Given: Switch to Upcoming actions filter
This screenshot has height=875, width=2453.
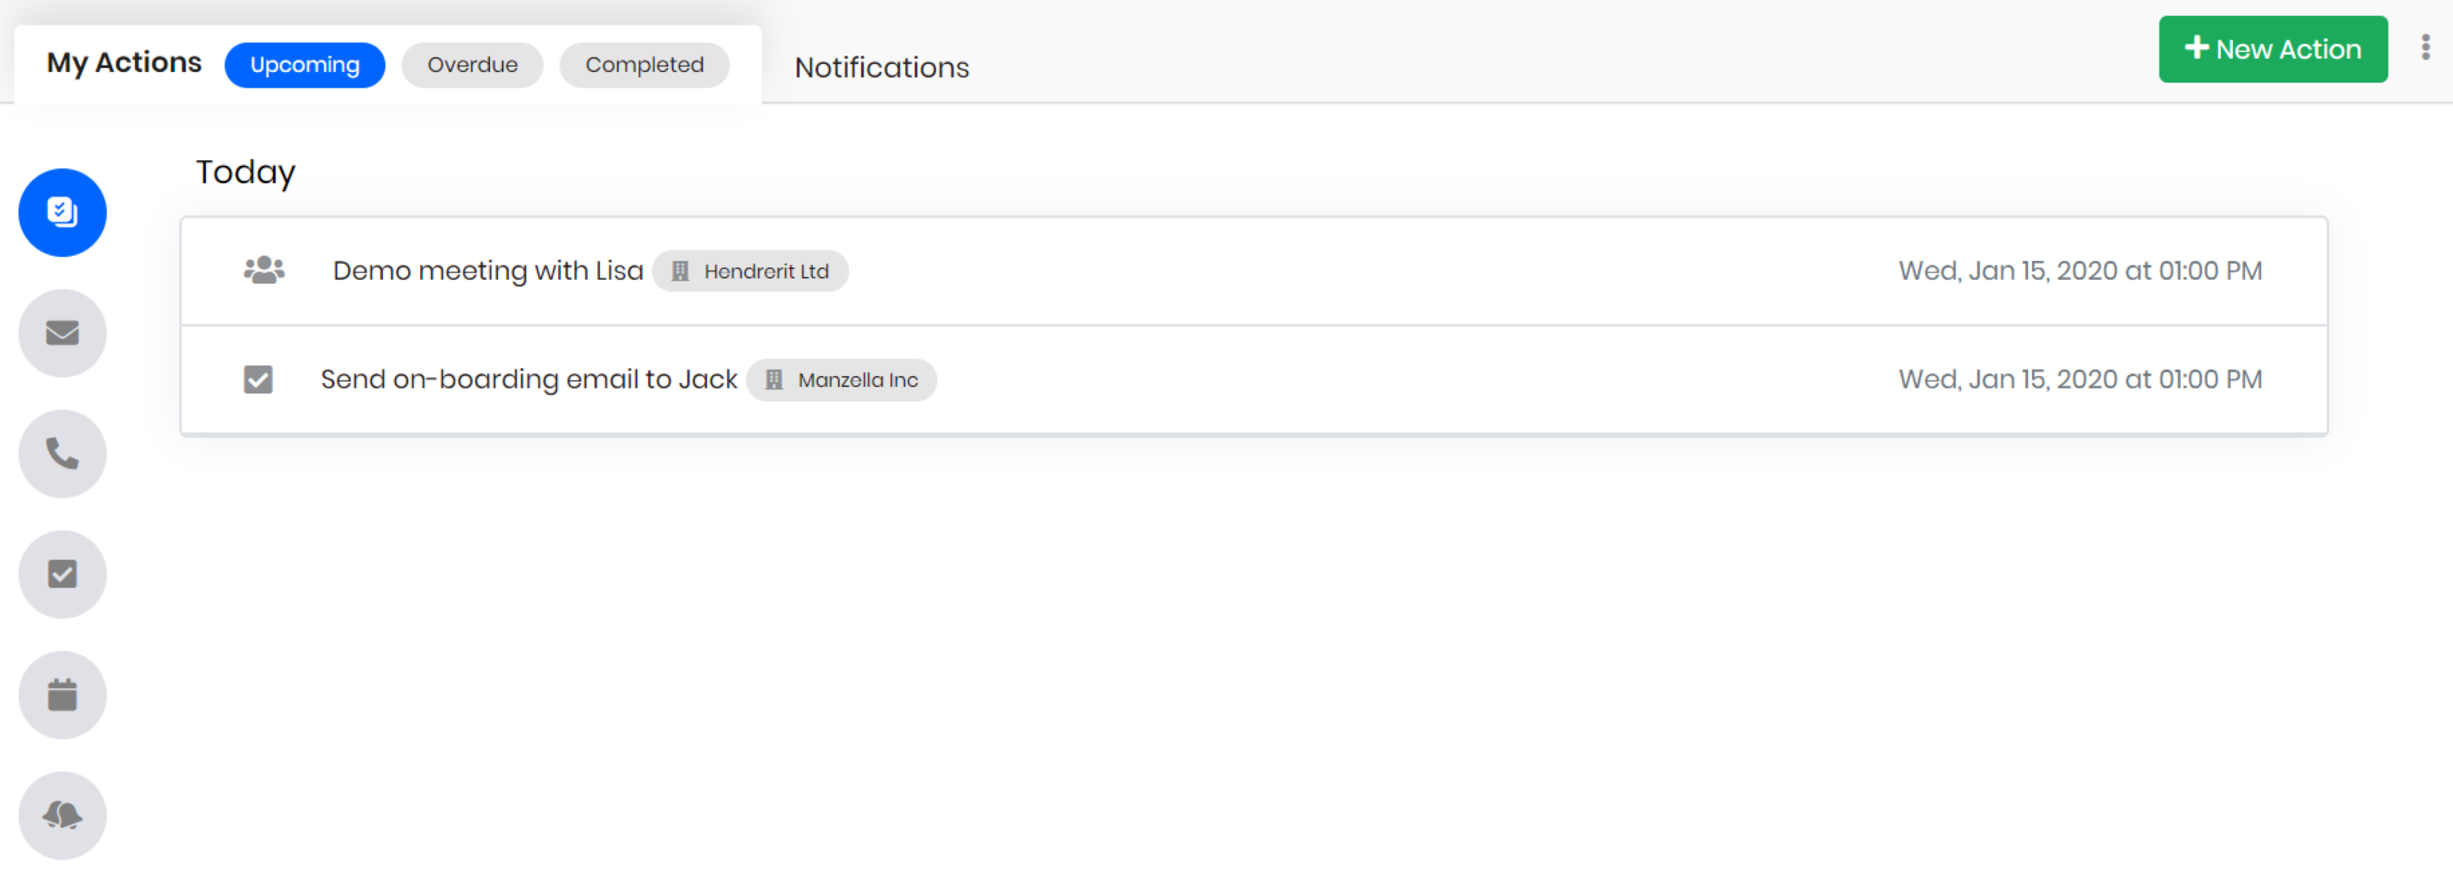Looking at the screenshot, I should tap(305, 65).
